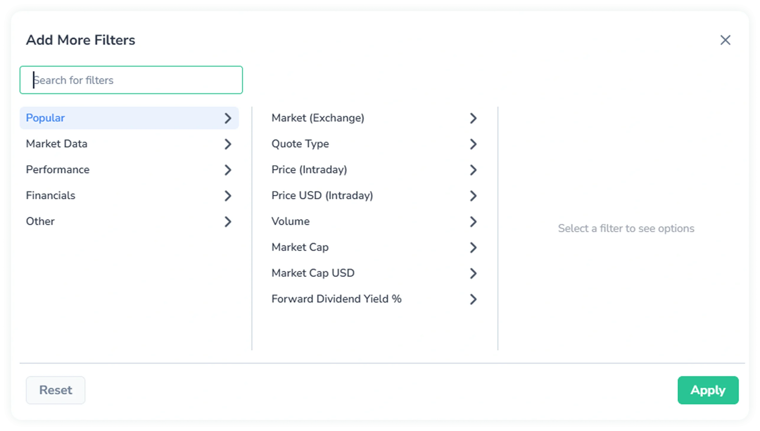Expand the Forward Dividend Yield % chevron
The width and height of the screenshot is (760, 431).
point(474,299)
